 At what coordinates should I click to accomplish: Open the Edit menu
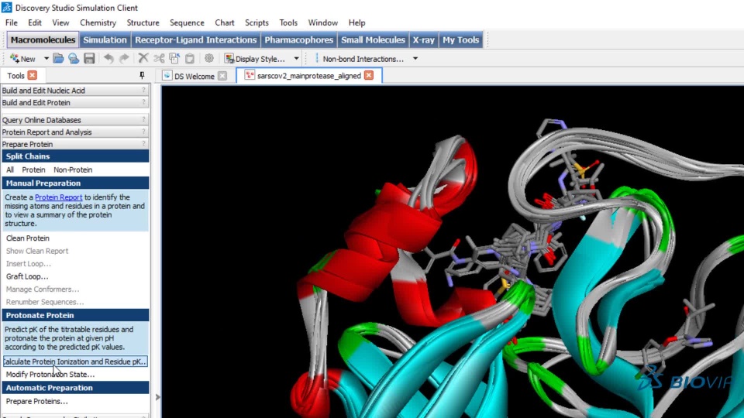35,22
